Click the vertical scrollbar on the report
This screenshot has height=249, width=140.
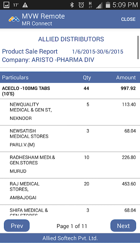click(x=138, y=47)
